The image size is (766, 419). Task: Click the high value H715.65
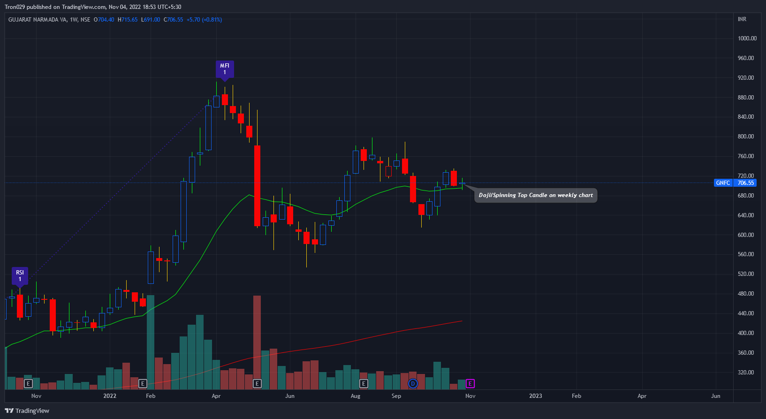point(128,20)
